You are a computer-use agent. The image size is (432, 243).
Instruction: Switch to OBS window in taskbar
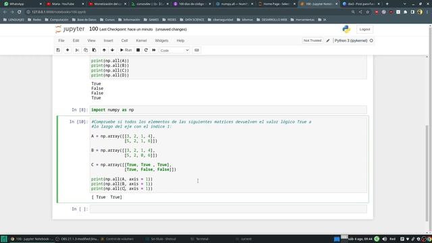point(77,239)
